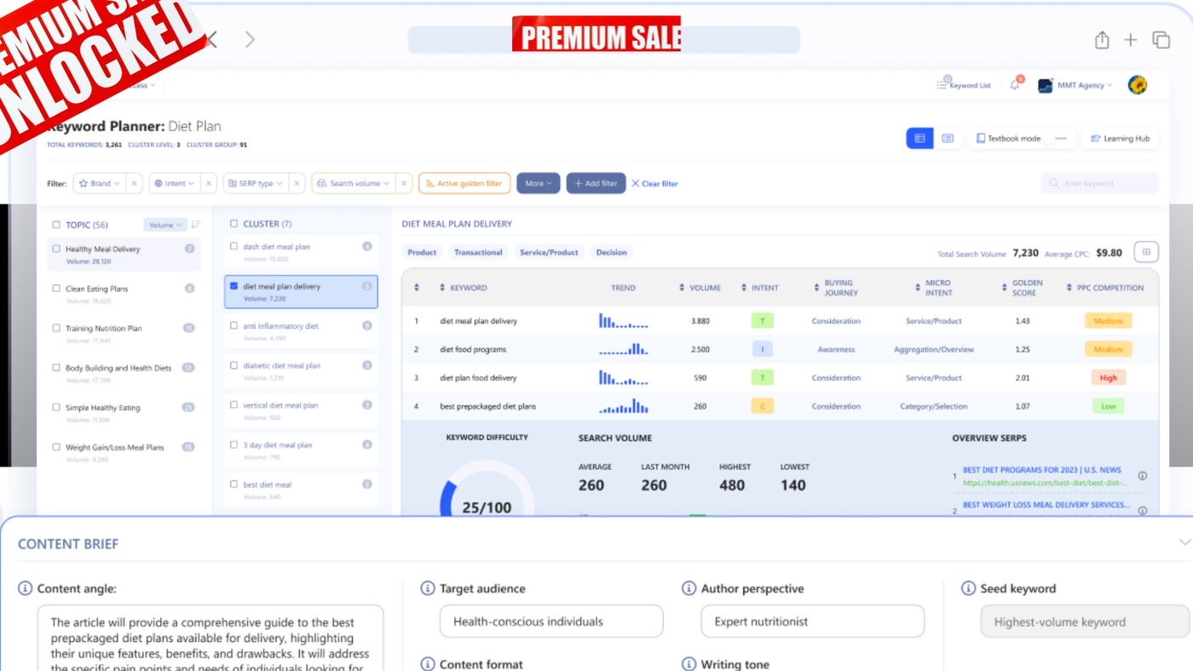Screen dimensions: 1193x671
Task: Click the Enter keyword search field
Action: pos(1099,184)
